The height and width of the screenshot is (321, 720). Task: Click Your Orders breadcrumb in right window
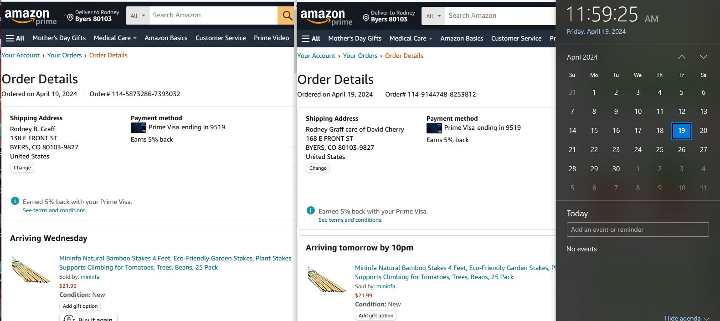[360, 56]
